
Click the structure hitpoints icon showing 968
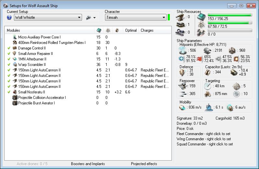click(232, 50)
